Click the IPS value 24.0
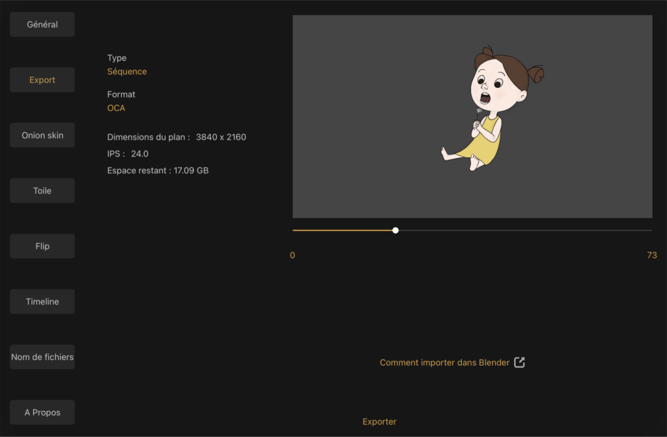 click(139, 154)
